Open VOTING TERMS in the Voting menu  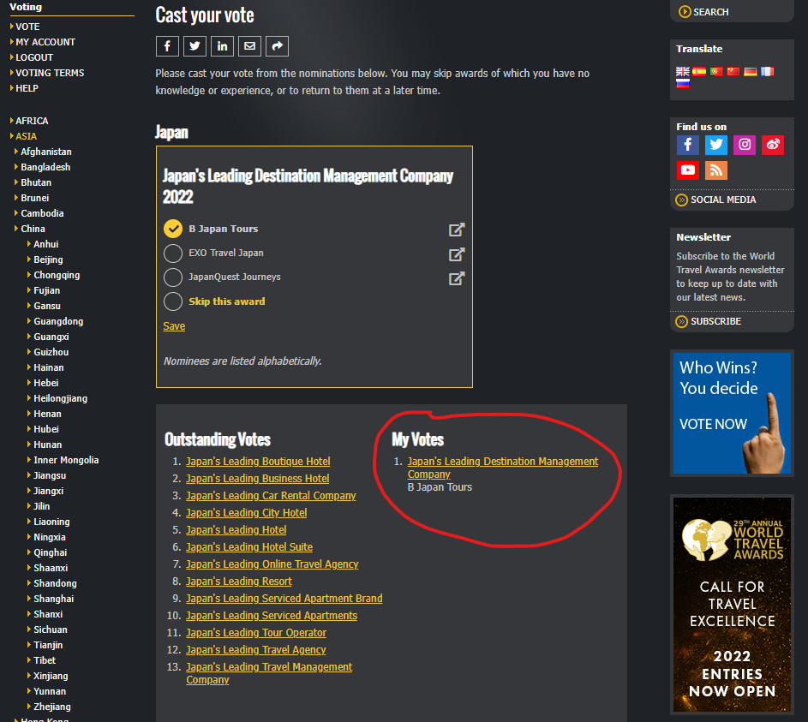pos(50,73)
